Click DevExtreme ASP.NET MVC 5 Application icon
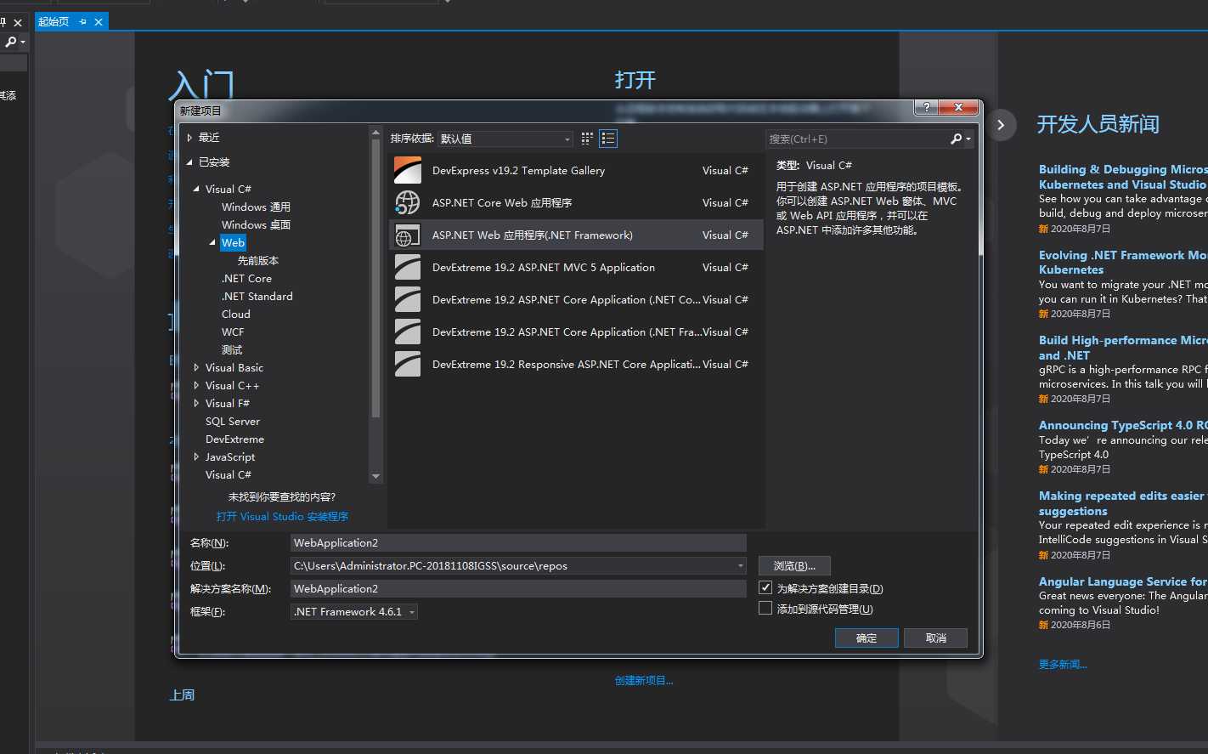 (408, 268)
